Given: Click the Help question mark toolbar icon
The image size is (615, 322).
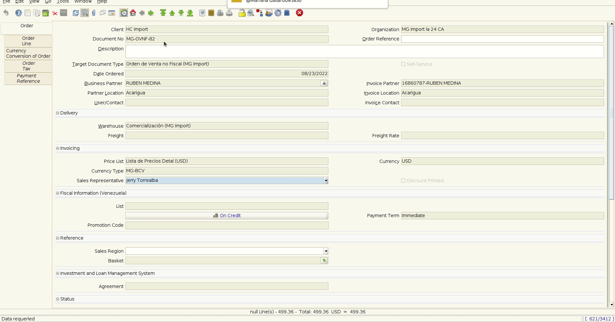Looking at the screenshot, I should [x=19, y=13].
